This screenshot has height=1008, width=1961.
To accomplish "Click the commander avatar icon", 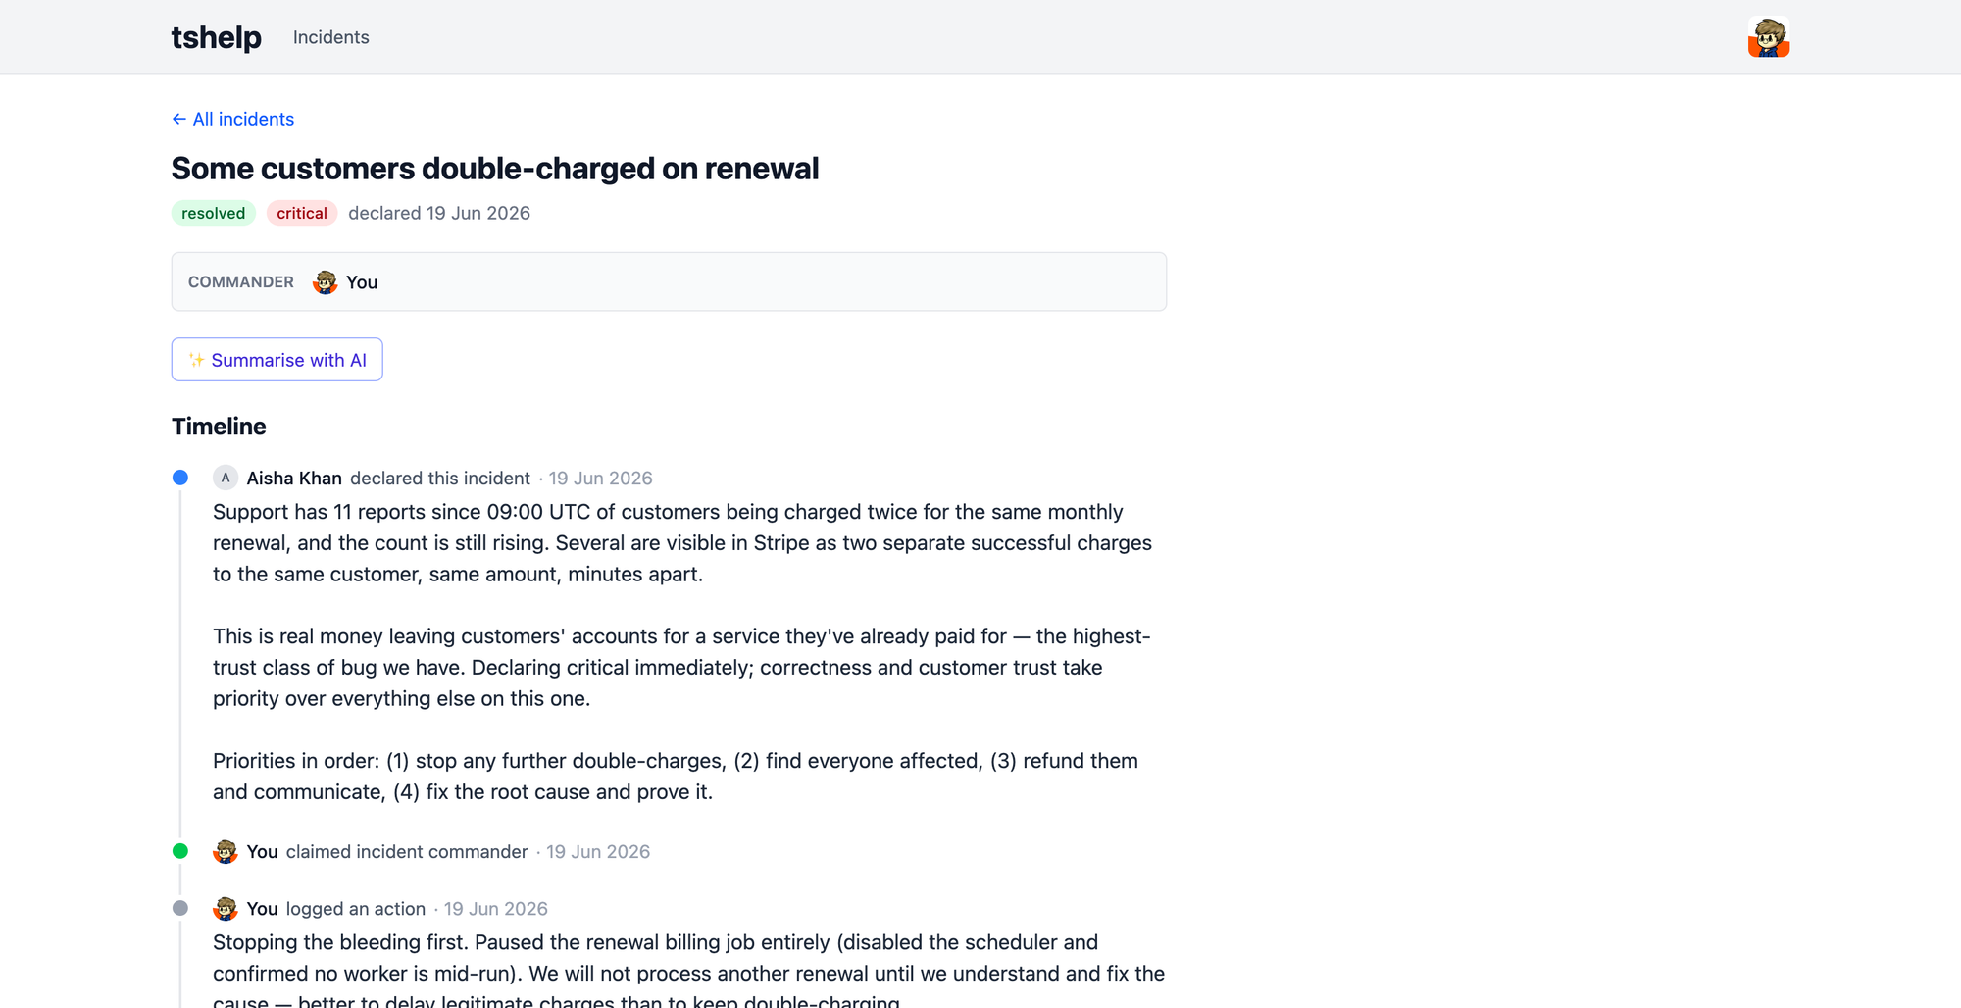I will point(325,282).
